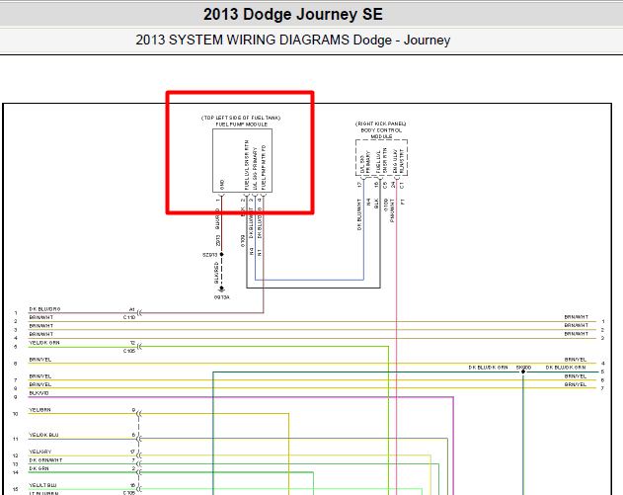623x495 pixels.
Task: Click the connector symbol at YEL/BRN pin 9
Action: point(139,414)
